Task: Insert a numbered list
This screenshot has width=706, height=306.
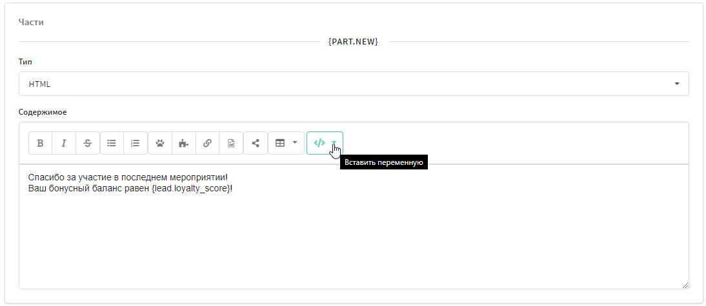Action: [x=136, y=143]
